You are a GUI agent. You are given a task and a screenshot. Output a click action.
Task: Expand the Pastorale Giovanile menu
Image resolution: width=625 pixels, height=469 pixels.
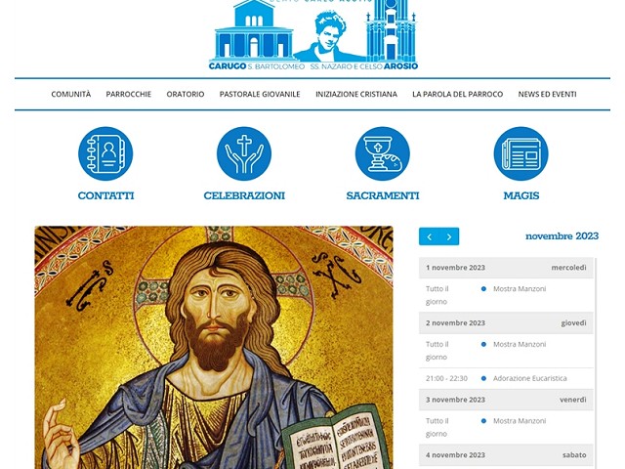coord(260,94)
